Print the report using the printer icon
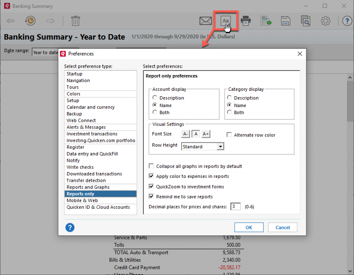Image resolution: width=354 pixels, height=275 pixels. click(246, 21)
